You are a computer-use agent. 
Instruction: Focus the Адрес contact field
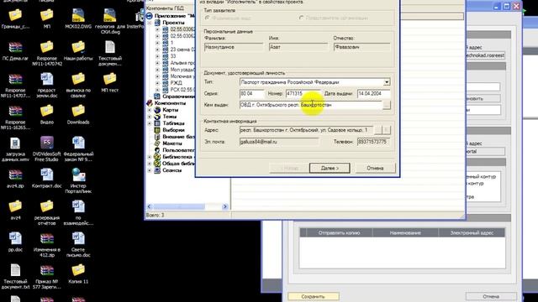(306, 130)
